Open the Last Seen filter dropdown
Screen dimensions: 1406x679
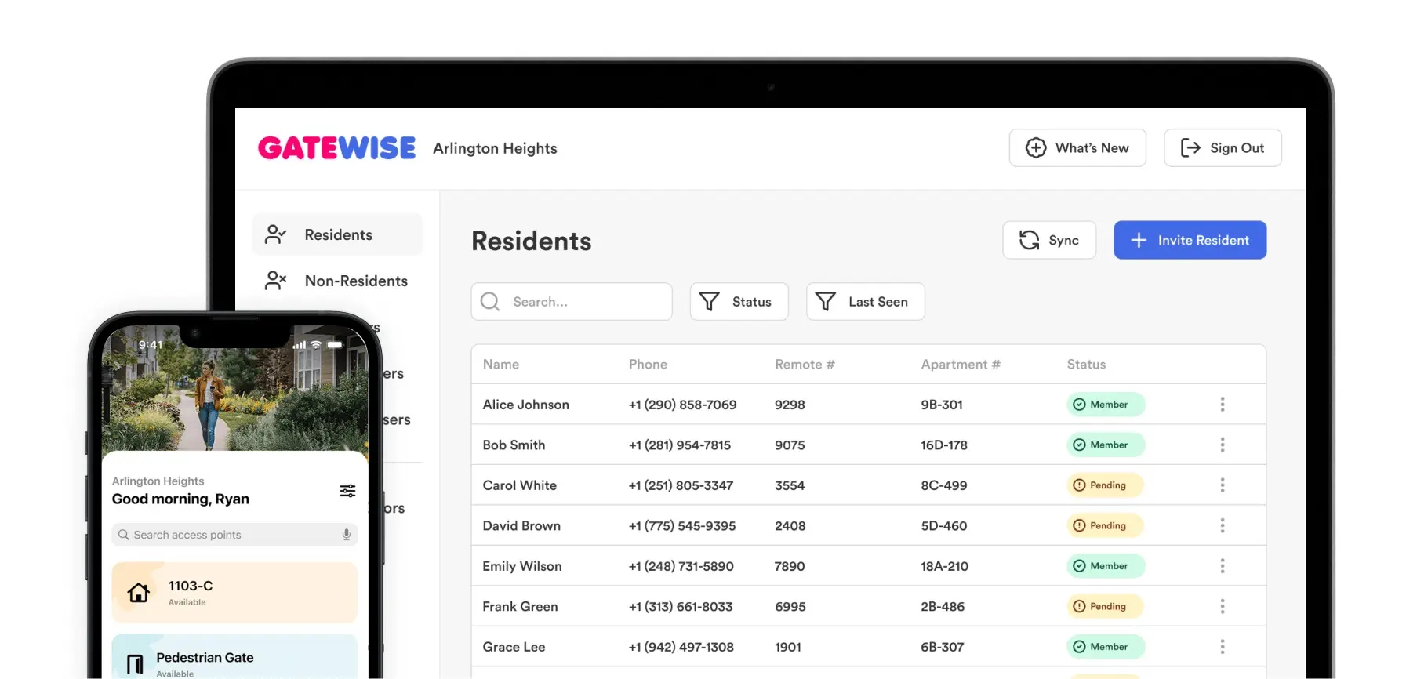[x=866, y=302]
